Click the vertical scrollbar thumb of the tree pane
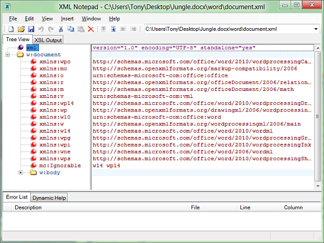Viewport: 324px width, 243px height. pyautogui.click(x=318, y=116)
